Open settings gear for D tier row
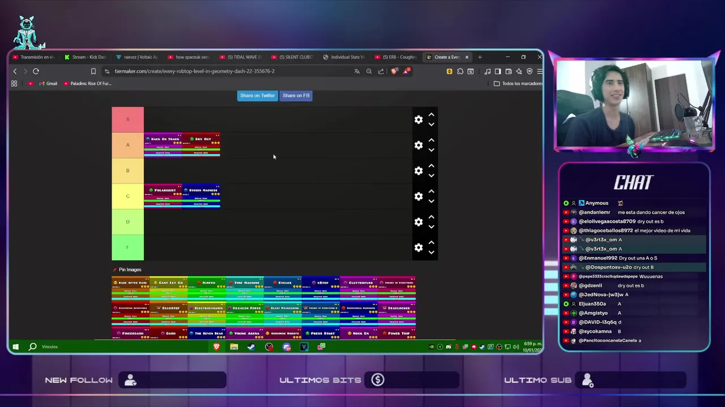 coord(418,222)
